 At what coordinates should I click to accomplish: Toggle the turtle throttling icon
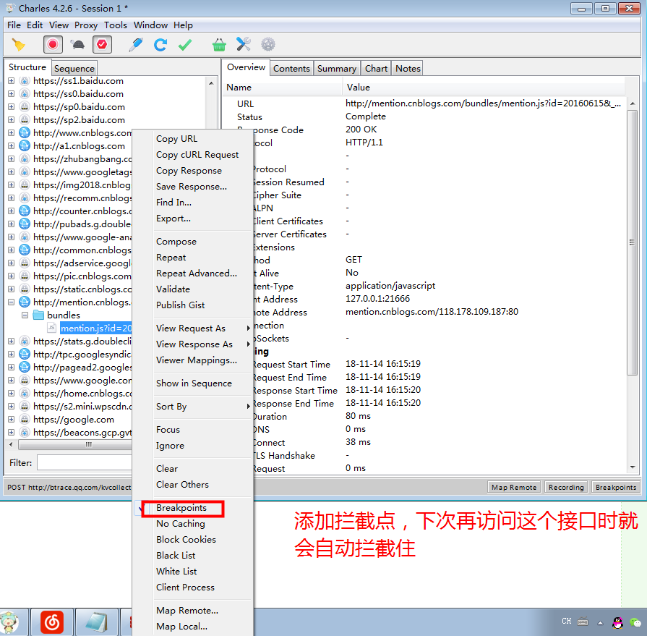pyautogui.click(x=77, y=44)
